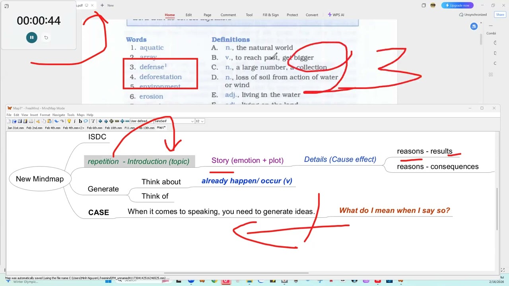This screenshot has width=509, height=286.
Task: Open the Navigate menu in FreeMind
Action: 58,115
